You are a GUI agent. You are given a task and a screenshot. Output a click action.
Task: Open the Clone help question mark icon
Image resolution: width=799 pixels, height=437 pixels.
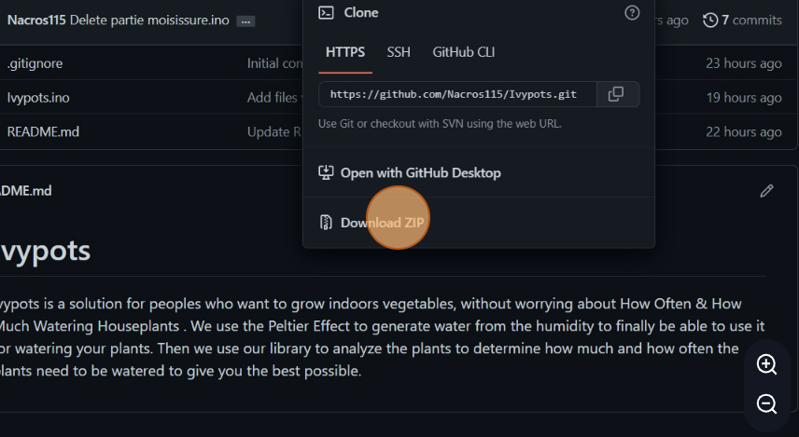pyautogui.click(x=632, y=13)
